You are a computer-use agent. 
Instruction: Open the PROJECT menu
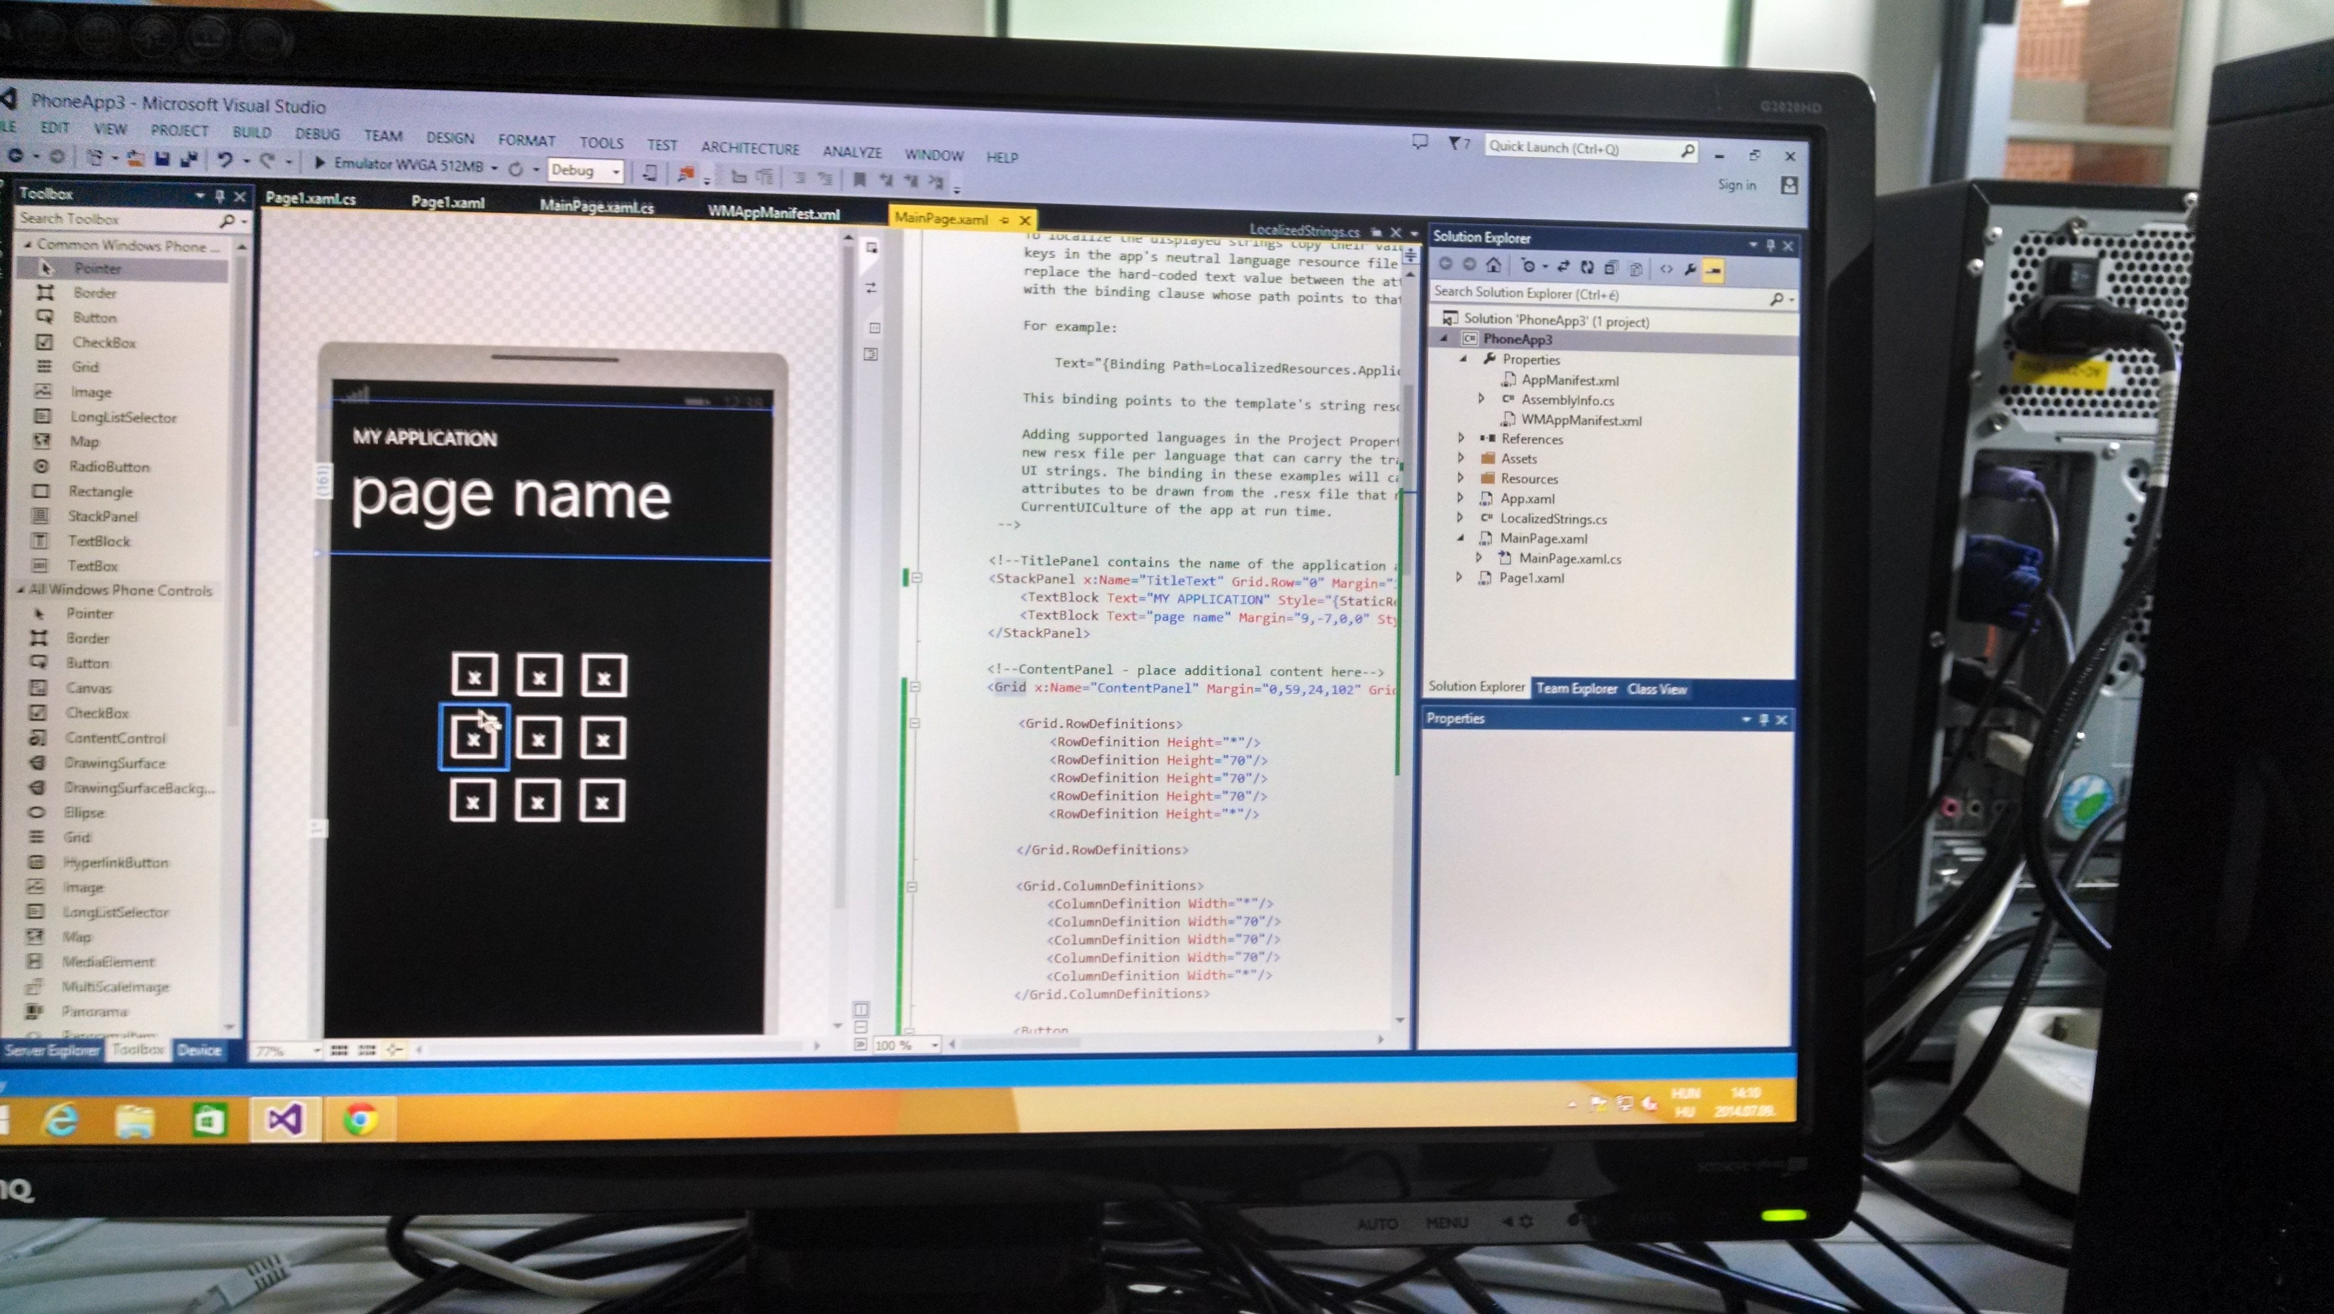coord(179,131)
